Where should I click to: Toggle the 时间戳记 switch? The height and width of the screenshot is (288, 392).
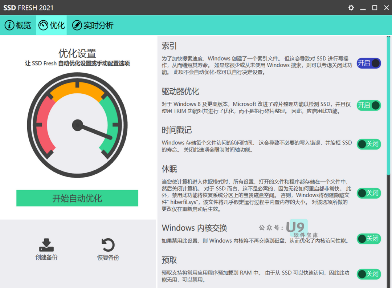[369, 144]
